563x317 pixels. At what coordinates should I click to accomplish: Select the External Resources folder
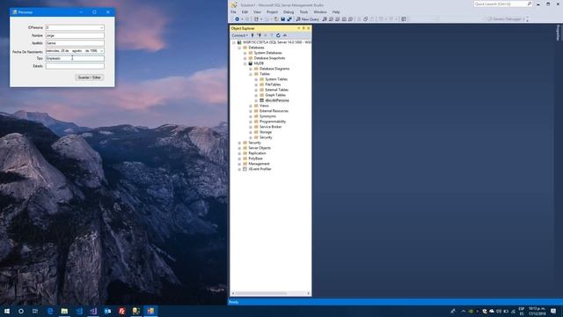pyautogui.click(x=274, y=111)
